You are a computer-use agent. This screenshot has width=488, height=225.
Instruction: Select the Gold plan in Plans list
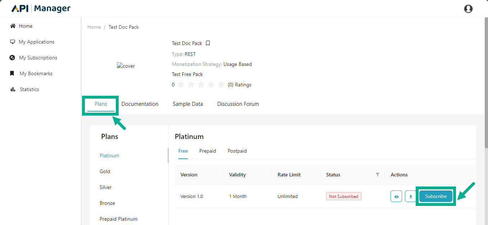(x=105, y=171)
